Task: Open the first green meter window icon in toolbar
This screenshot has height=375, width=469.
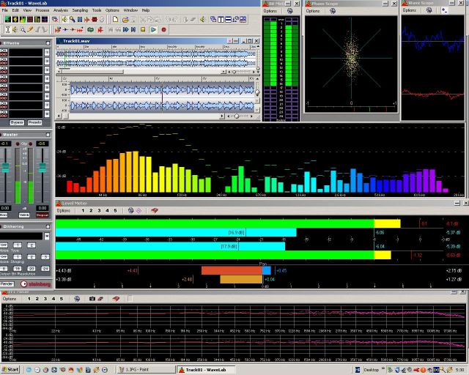Action: tap(8, 20)
